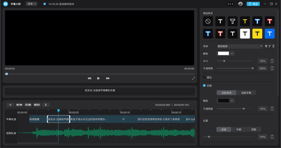The width and height of the screenshot is (281, 148).
Task: Click the text 不透明度 opacity slider handle
Action: click(x=252, y=68)
